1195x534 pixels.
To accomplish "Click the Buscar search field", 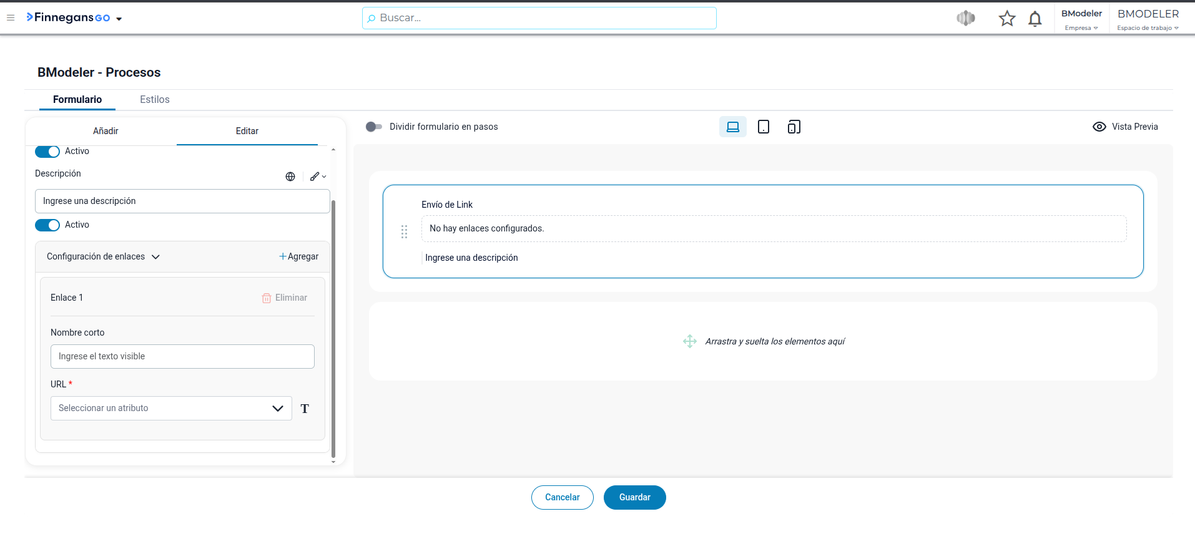I will point(539,18).
